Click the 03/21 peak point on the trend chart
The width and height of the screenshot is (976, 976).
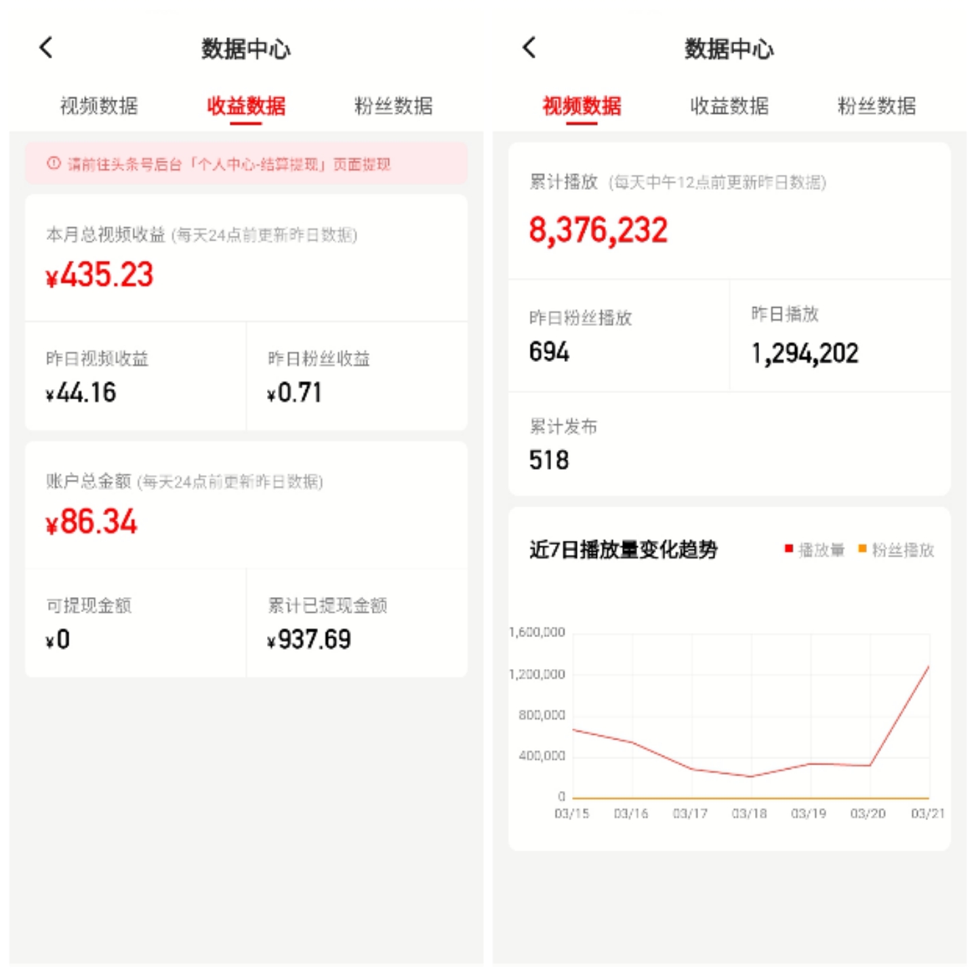click(930, 667)
